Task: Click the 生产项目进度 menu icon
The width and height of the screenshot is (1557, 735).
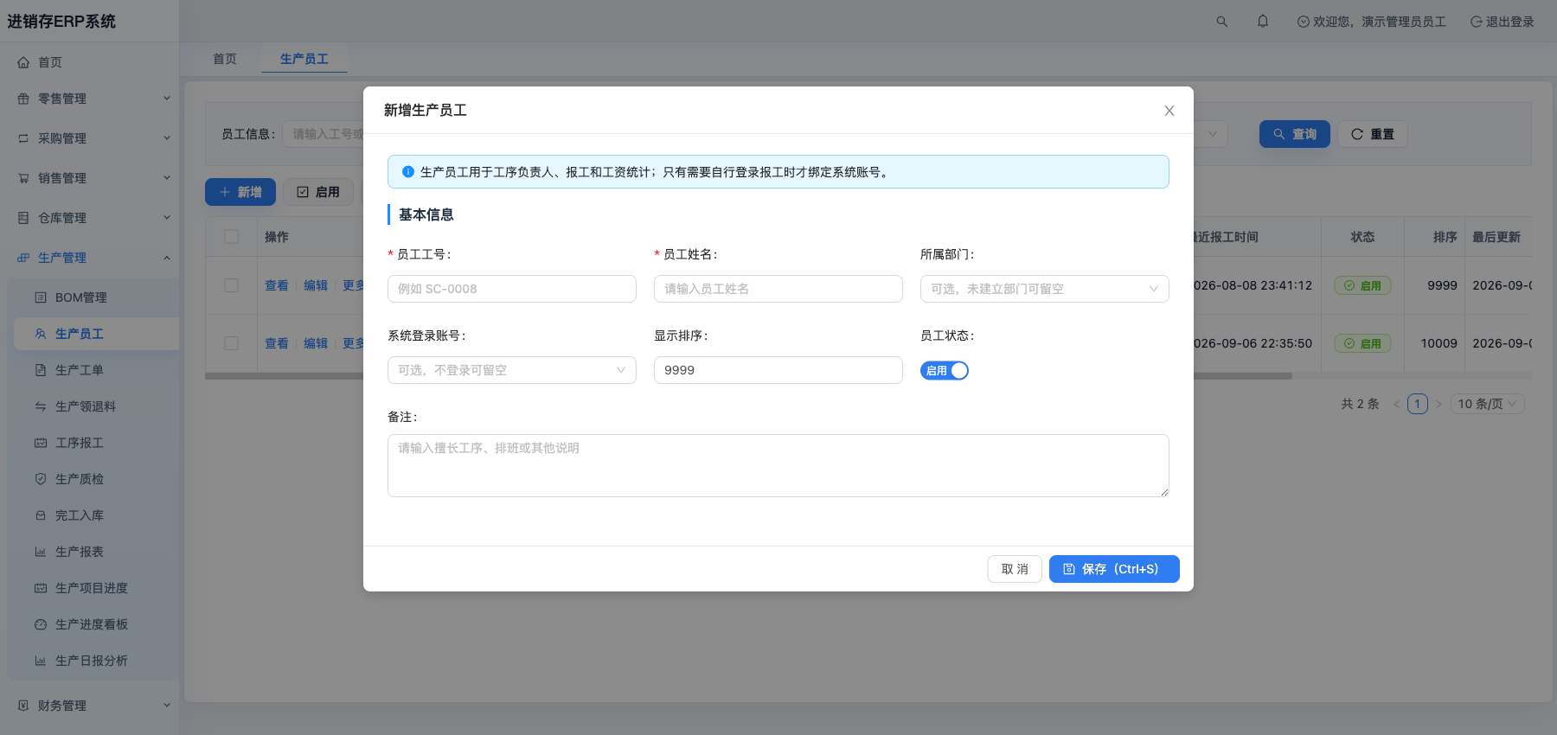Action: 41,588
